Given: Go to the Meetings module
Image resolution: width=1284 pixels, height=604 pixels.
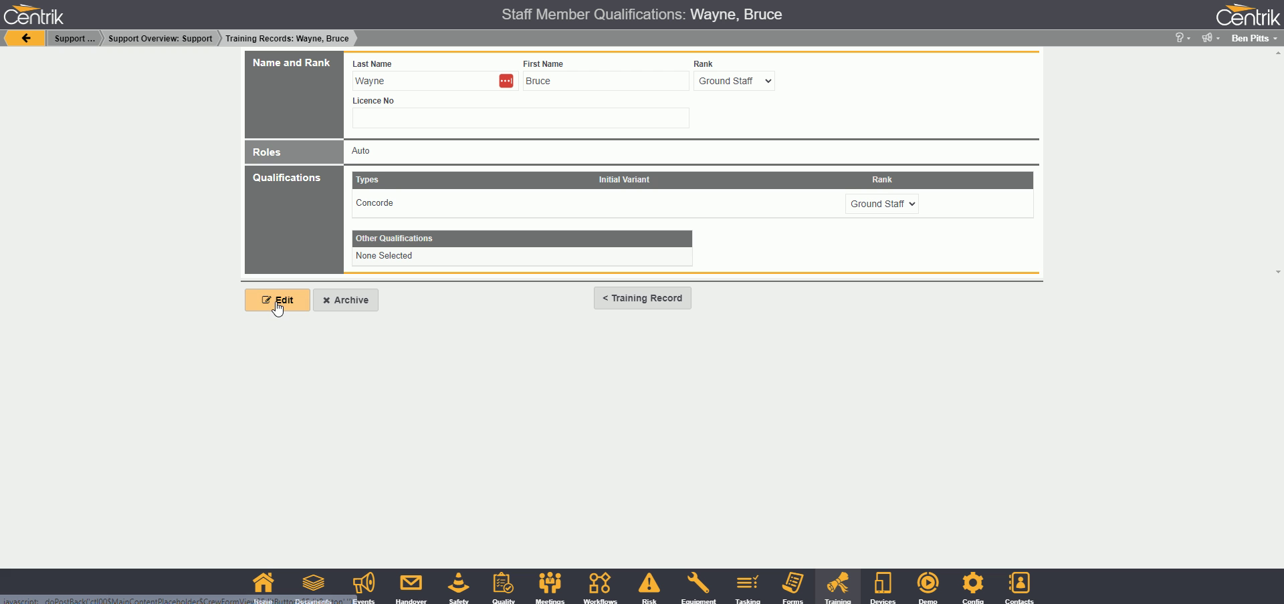Looking at the screenshot, I should click(x=550, y=585).
